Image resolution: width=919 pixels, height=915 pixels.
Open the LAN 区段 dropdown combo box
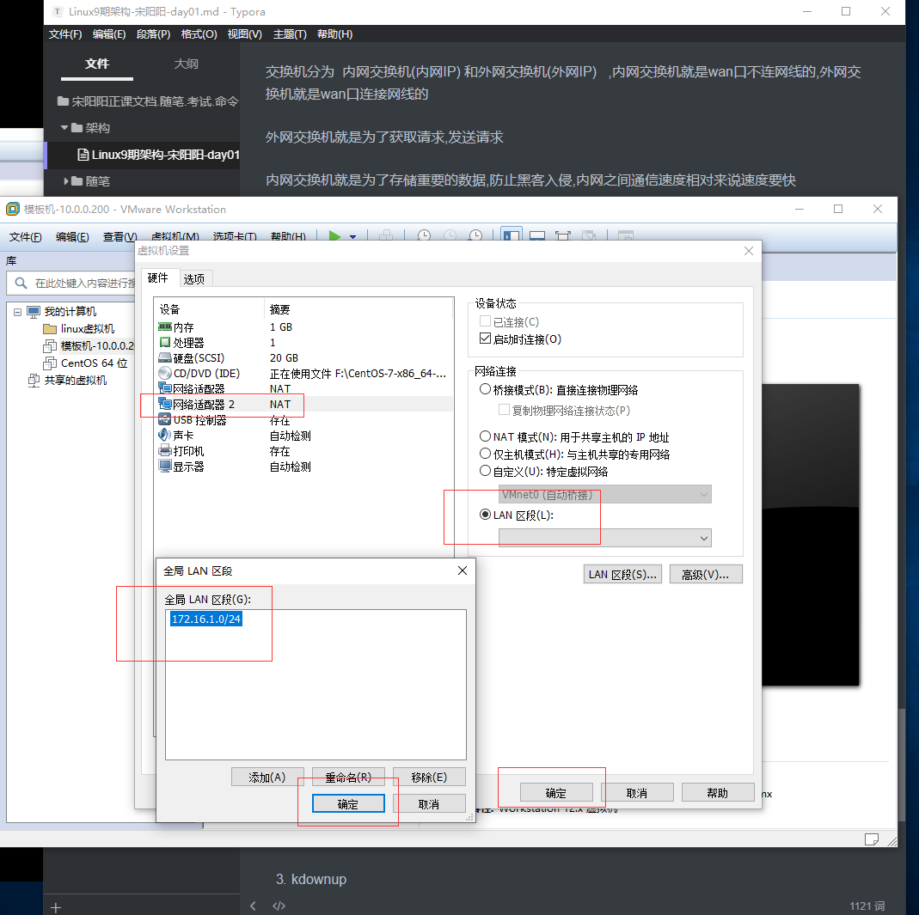(605, 538)
